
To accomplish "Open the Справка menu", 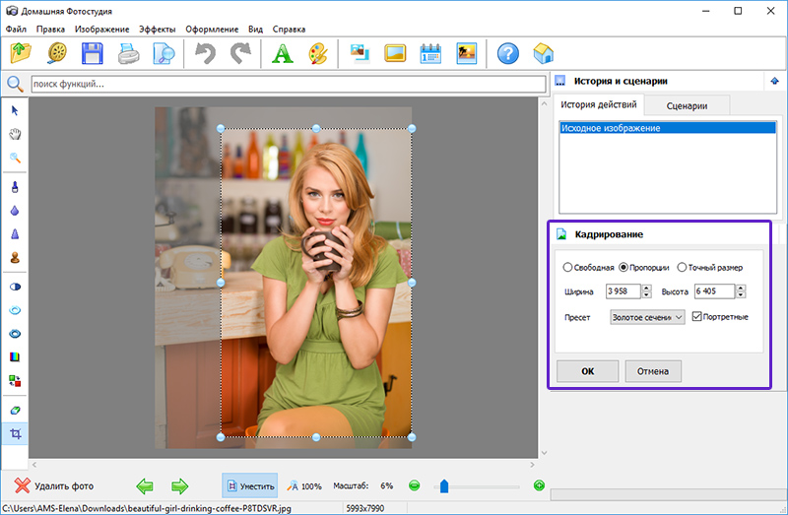I will (289, 30).
